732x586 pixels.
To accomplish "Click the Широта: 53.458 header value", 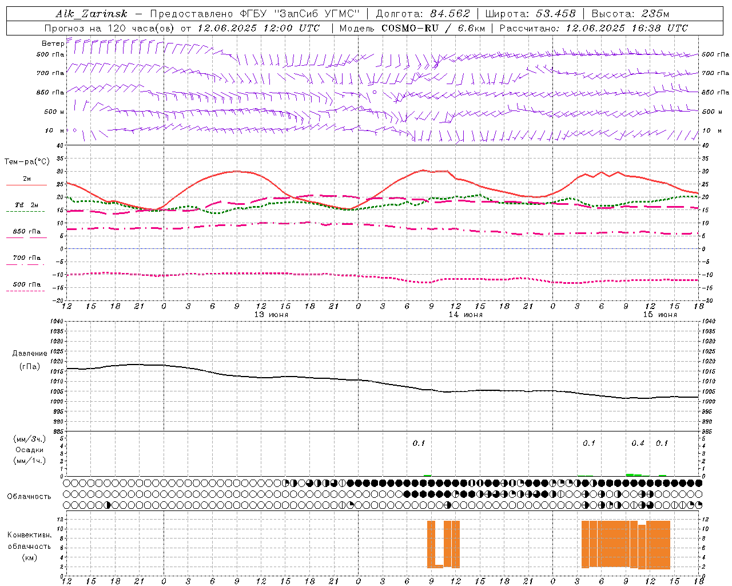I will [x=530, y=14].
